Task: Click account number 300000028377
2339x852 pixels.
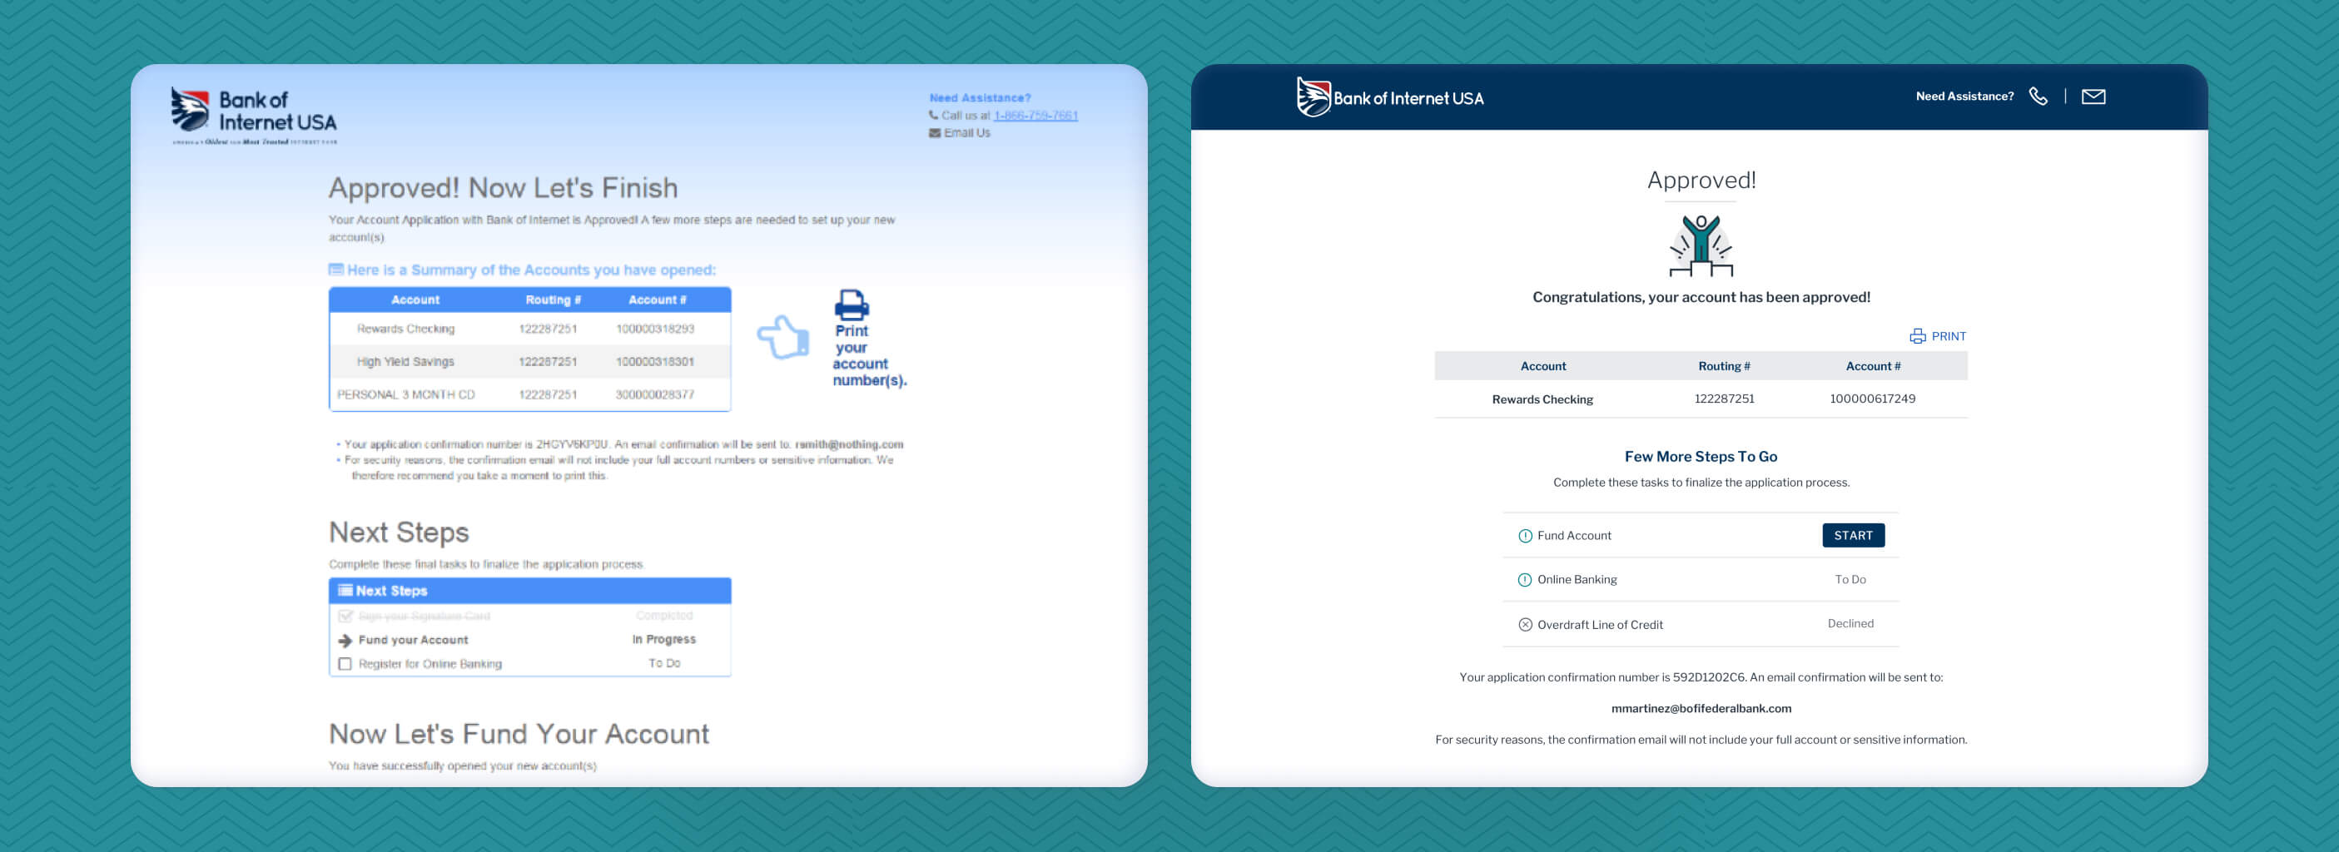Action: pyautogui.click(x=654, y=394)
